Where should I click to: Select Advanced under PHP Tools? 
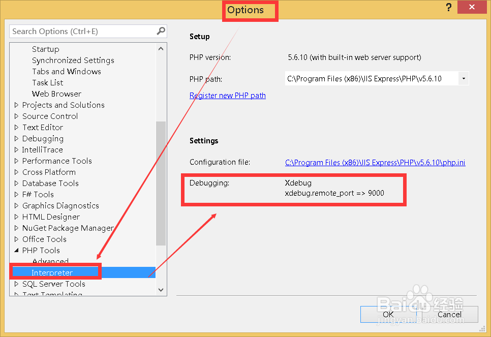coord(50,261)
